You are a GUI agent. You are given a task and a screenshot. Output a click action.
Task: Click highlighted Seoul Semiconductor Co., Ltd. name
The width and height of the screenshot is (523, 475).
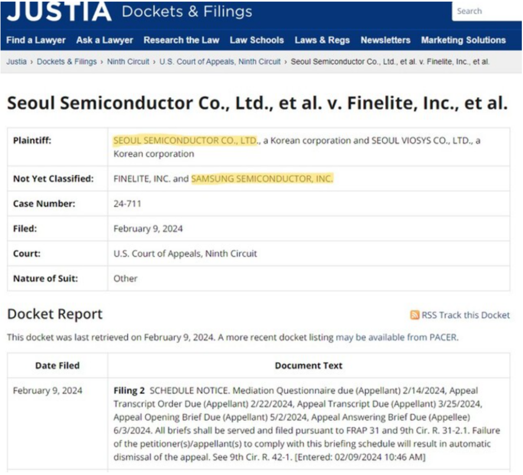(x=185, y=141)
